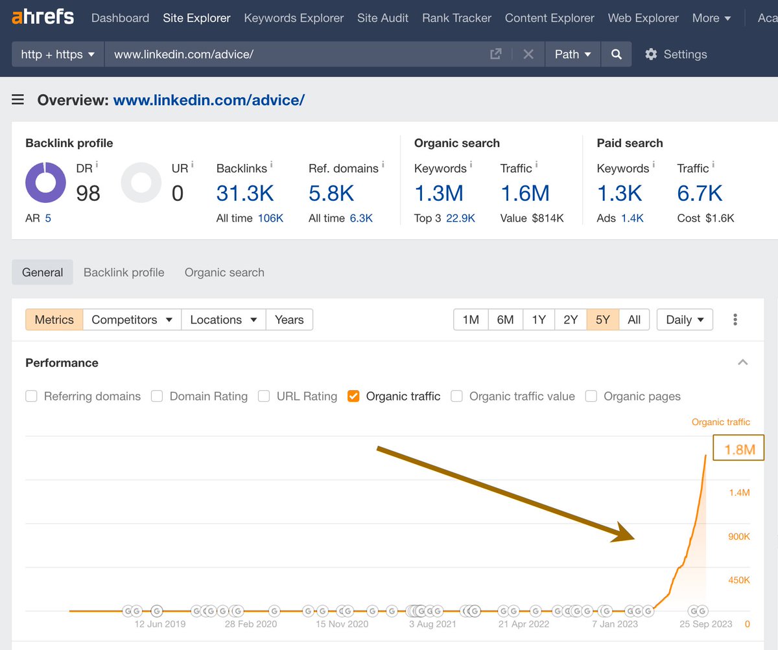Set chart range to All
Screen dimensions: 778x650
(634, 319)
